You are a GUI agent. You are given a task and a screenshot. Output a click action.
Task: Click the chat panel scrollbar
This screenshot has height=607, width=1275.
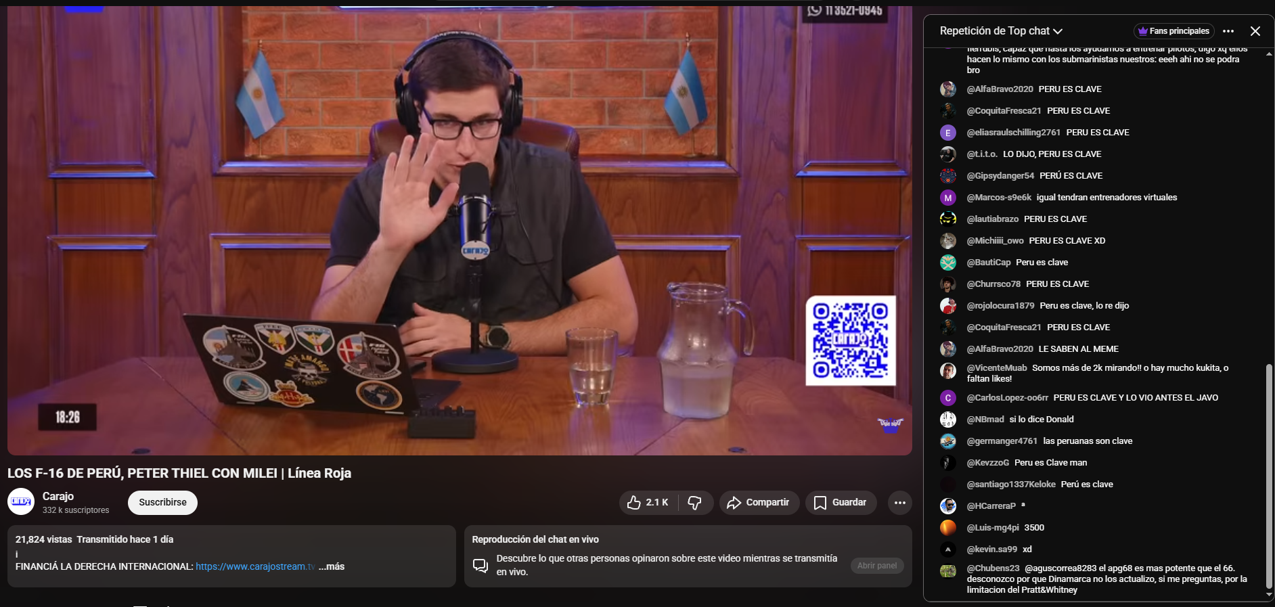[x=1269, y=476]
